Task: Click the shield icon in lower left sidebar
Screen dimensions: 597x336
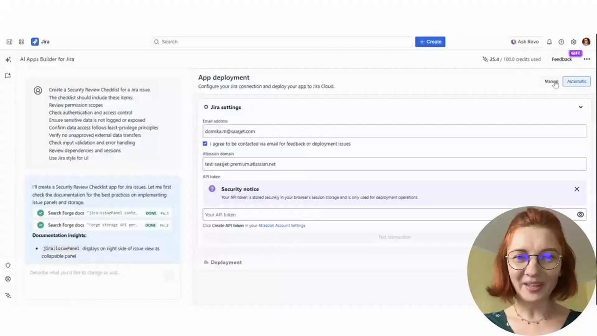Action: [x=8, y=266]
